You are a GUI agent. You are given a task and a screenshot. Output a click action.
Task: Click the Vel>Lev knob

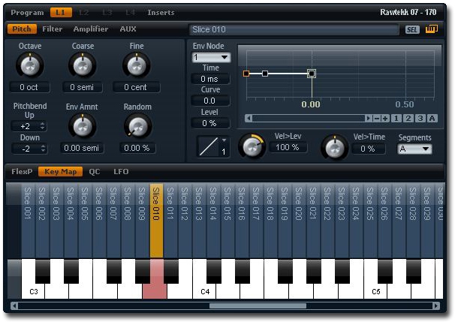pos(252,146)
